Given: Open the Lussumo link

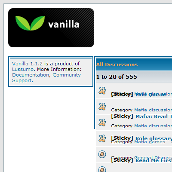Looking at the screenshot, I should (x=23, y=69).
